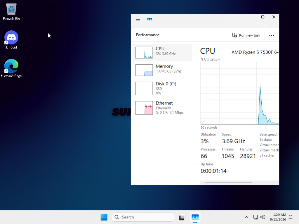Minimize the Task Manager window
This screenshot has width=299, height=224.
point(252,17)
